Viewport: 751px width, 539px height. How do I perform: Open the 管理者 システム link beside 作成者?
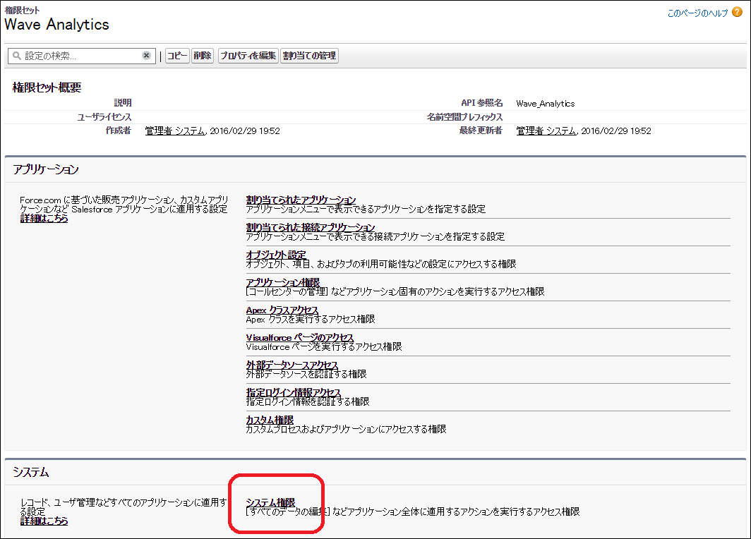point(175,131)
